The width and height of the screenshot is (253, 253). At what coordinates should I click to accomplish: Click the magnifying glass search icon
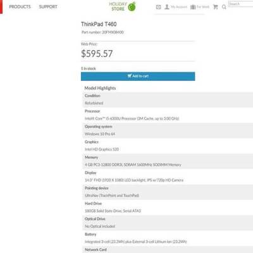point(224,7)
